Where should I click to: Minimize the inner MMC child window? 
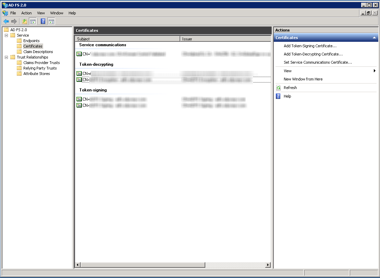tap(363, 13)
